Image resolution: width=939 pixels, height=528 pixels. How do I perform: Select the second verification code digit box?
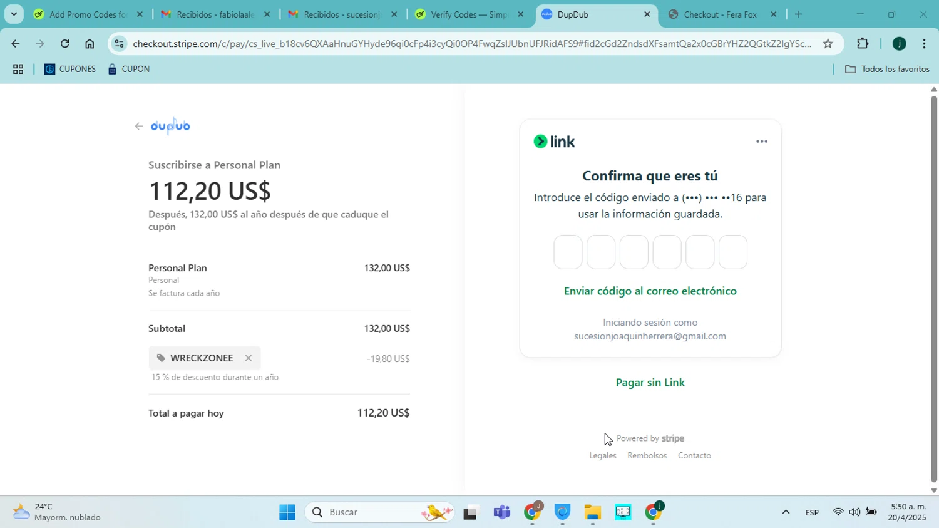click(601, 252)
